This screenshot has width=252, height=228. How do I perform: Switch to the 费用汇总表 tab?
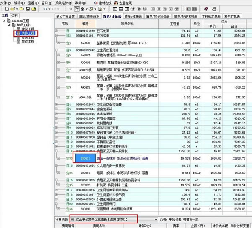point(232,16)
